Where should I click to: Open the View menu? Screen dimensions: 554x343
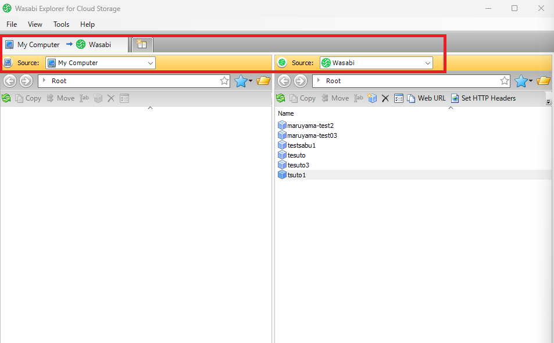pyautogui.click(x=35, y=24)
